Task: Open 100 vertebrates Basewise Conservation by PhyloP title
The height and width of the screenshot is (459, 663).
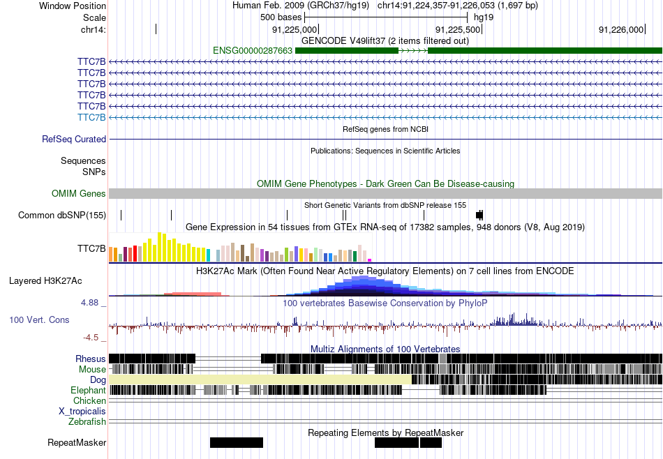Action: [x=385, y=303]
